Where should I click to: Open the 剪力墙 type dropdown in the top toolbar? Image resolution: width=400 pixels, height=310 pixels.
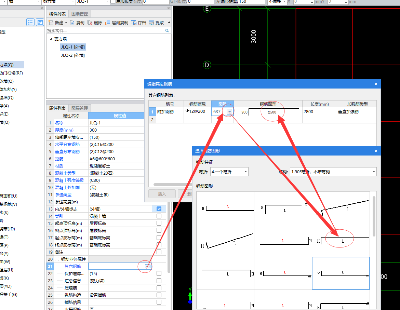pyautogui.click(x=58, y=2)
